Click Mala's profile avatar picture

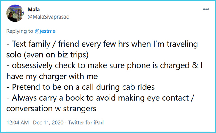[15, 15]
